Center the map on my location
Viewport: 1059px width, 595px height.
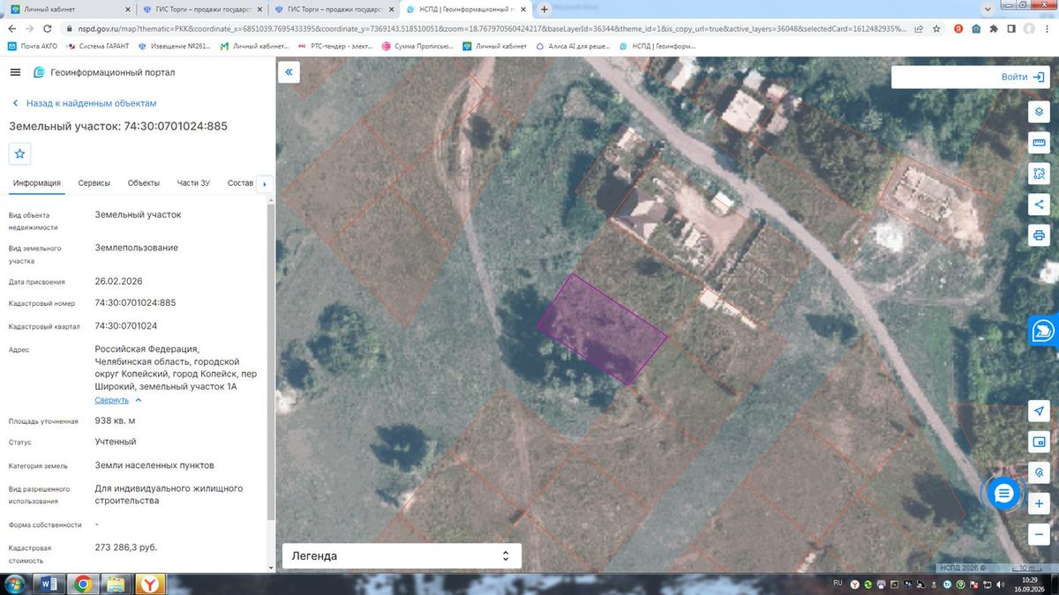1039,412
